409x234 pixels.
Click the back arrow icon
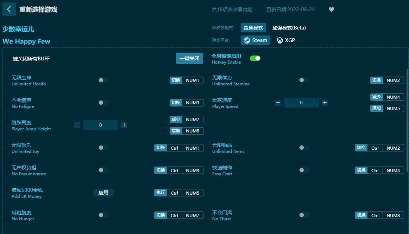pyautogui.click(x=9, y=9)
